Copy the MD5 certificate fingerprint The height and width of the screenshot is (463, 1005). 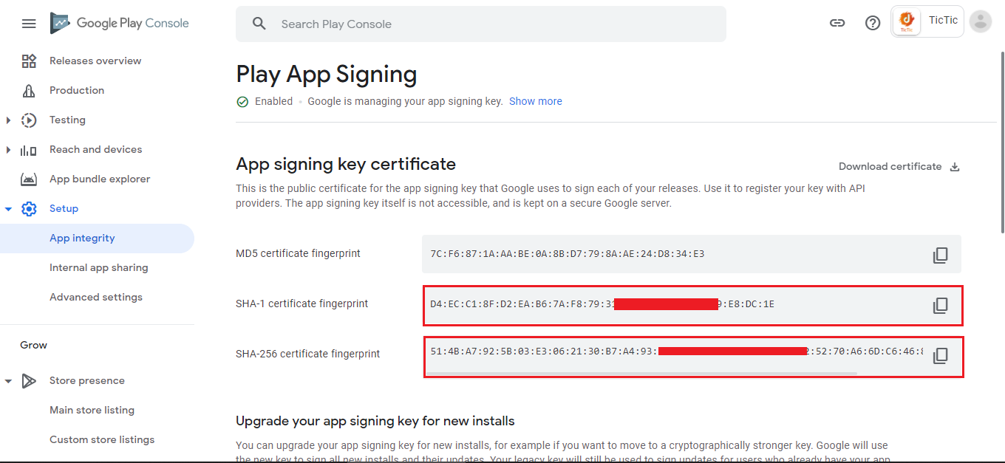pyautogui.click(x=940, y=255)
